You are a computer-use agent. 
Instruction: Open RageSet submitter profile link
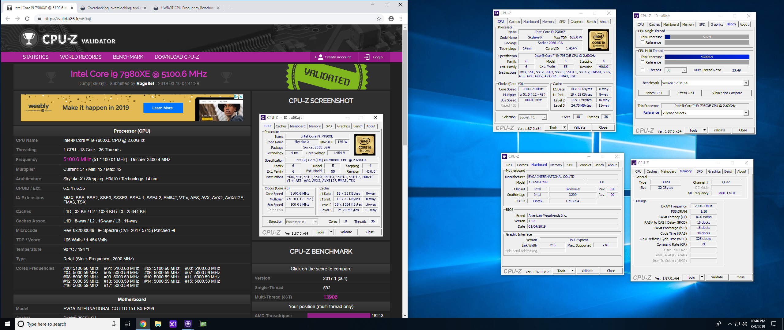pyautogui.click(x=145, y=83)
